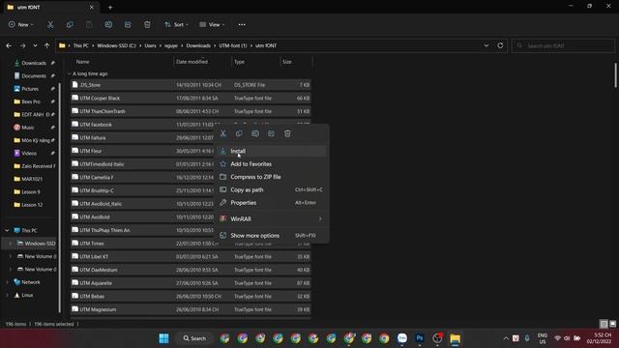
Task: Open the View dropdown
Action: (x=212, y=25)
